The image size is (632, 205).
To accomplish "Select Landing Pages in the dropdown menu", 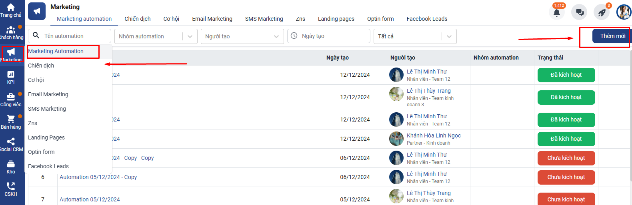I will 46,137.
